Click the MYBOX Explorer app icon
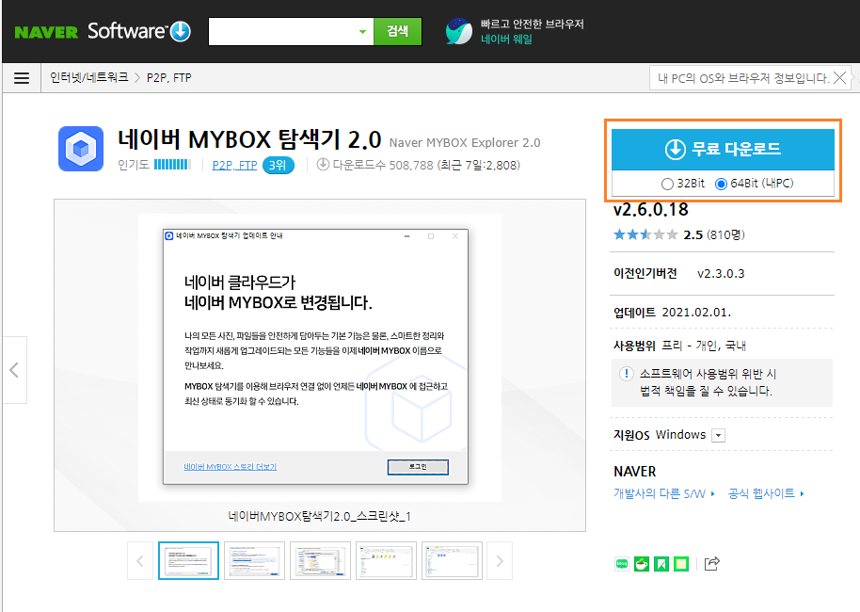The image size is (860, 612). click(x=81, y=149)
